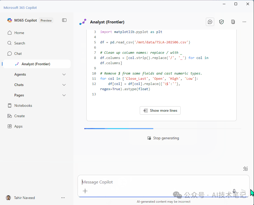Expand the Agents section chevron
The image size is (254, 205).
[x=64, y=74]
